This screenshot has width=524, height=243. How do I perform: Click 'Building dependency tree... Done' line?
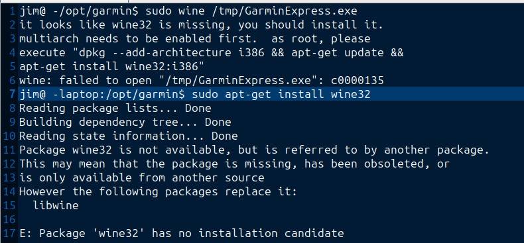click(x=125, y=122)
